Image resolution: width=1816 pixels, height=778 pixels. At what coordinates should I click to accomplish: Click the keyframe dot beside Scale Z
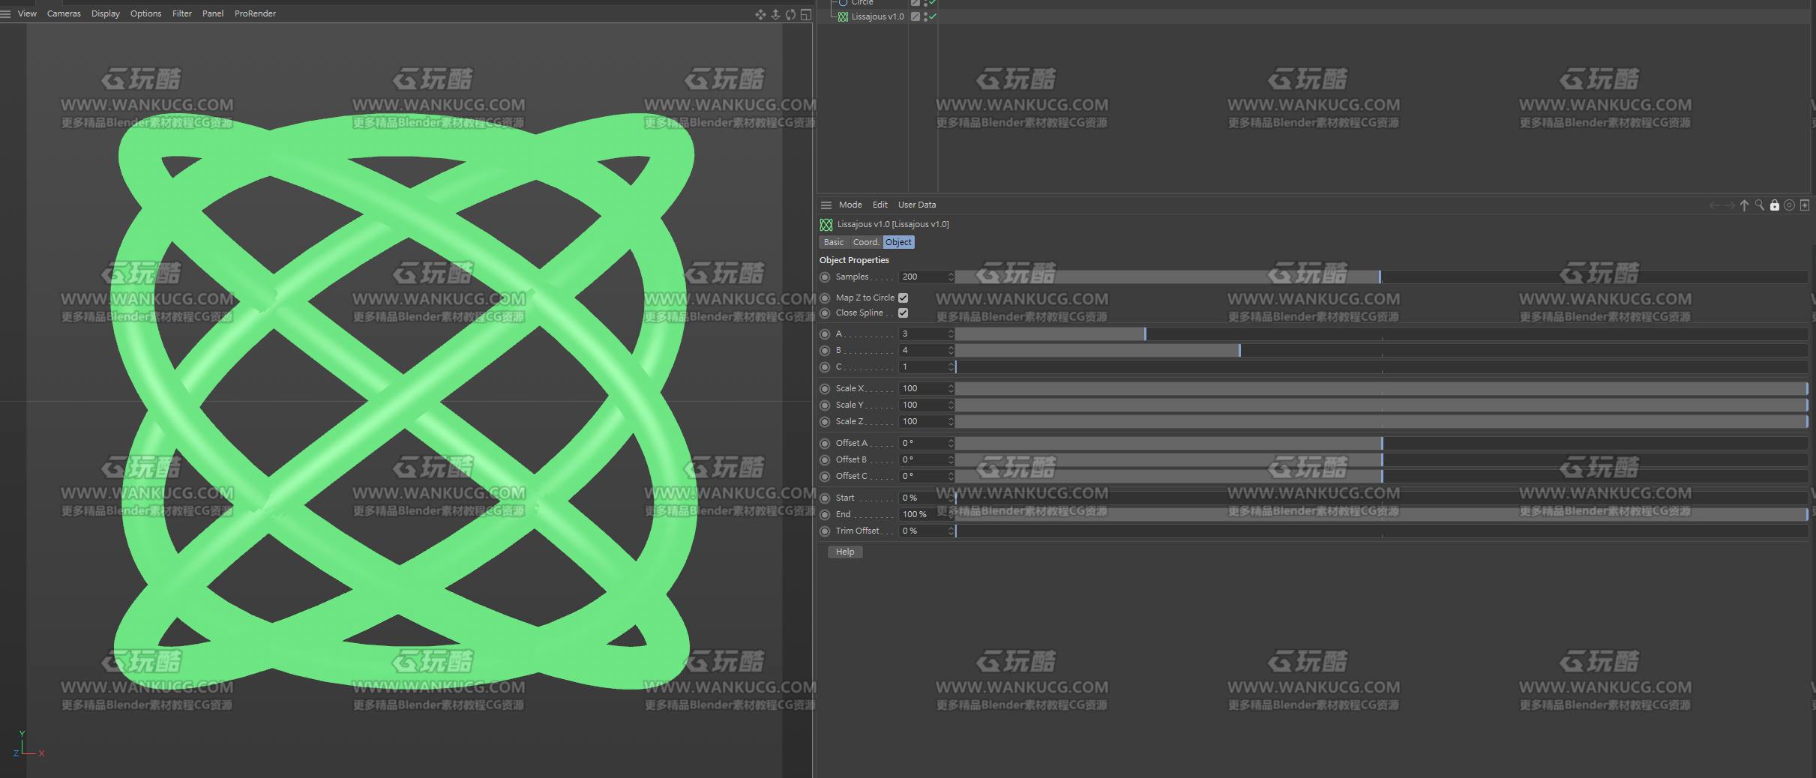tap(825, 422)
